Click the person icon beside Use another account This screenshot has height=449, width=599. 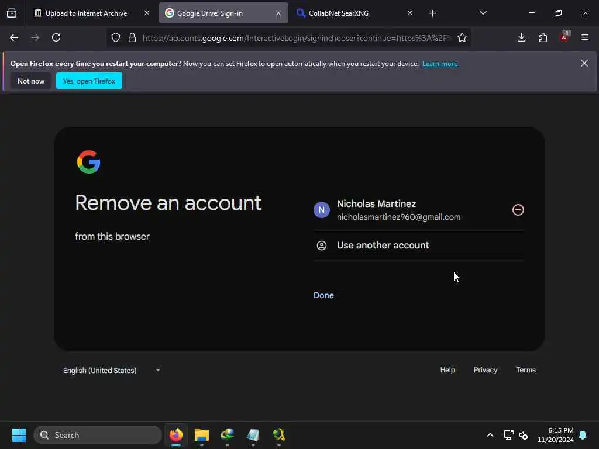coord(322,246)
